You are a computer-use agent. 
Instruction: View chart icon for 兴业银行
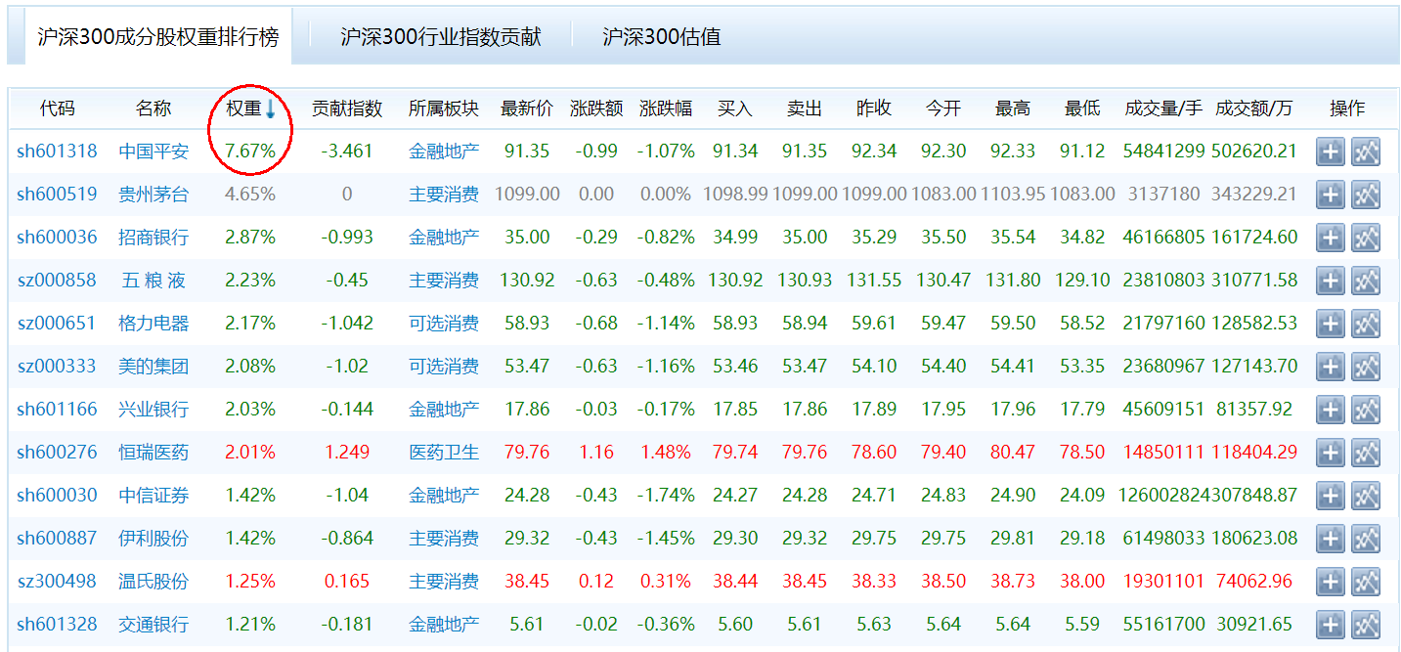point(1366,410)
